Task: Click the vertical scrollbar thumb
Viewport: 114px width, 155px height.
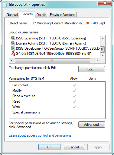Action: tap(102, 49)
